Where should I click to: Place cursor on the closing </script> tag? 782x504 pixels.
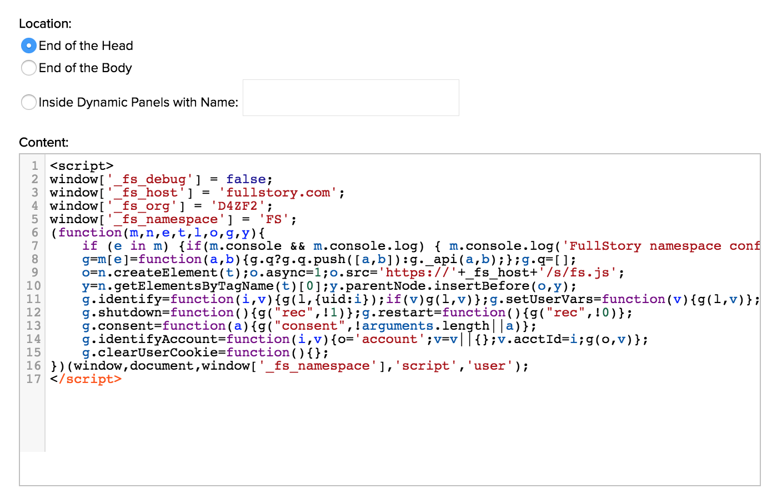pyautogui.click(x=86, y=379)
